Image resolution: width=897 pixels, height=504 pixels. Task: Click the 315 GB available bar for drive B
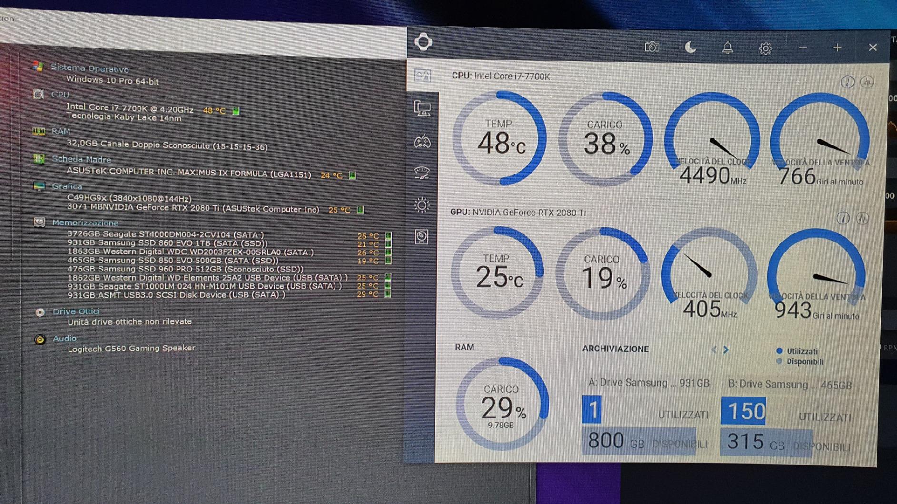pyautogui.click(x=766, y=443)
